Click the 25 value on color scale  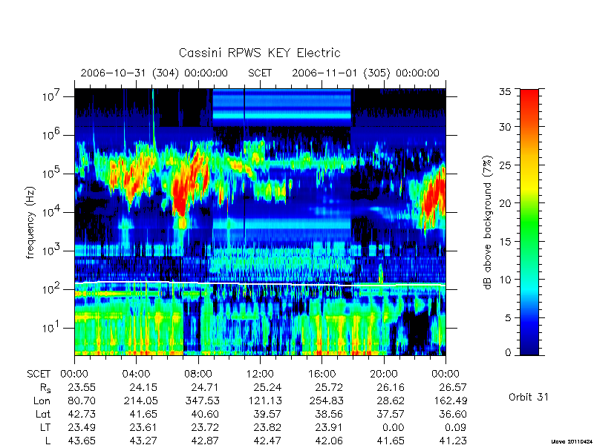tap(505, 165)
